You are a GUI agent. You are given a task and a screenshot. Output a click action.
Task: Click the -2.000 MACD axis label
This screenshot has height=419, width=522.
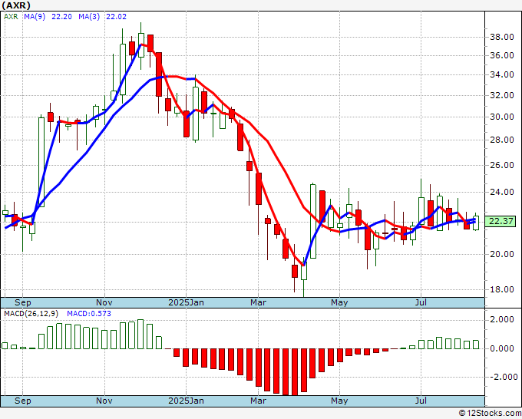pos(503,377)
